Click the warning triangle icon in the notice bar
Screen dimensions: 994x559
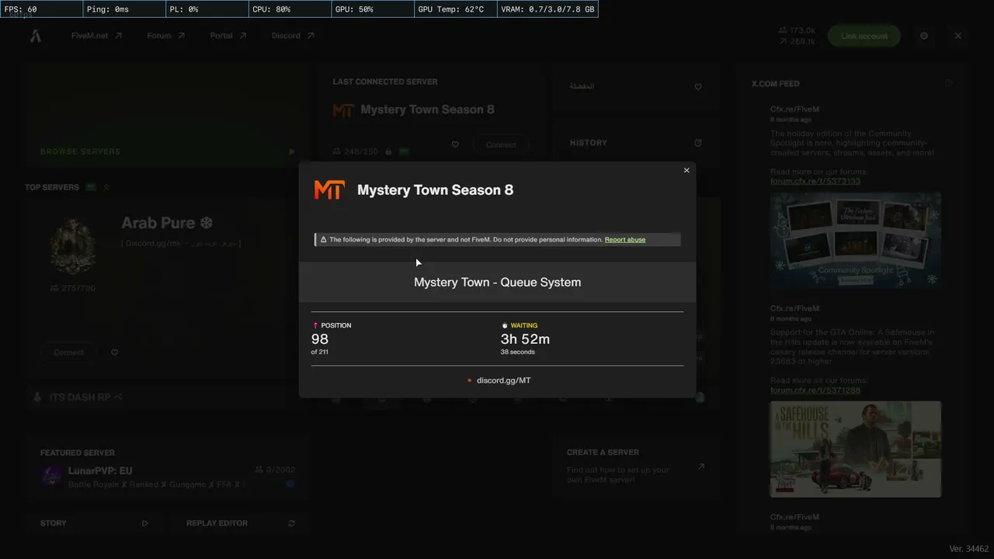coord(323,240)
